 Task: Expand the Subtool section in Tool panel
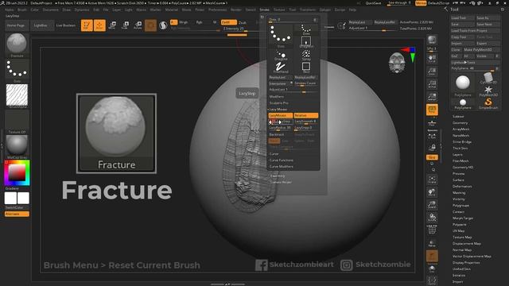click(458, 117)
